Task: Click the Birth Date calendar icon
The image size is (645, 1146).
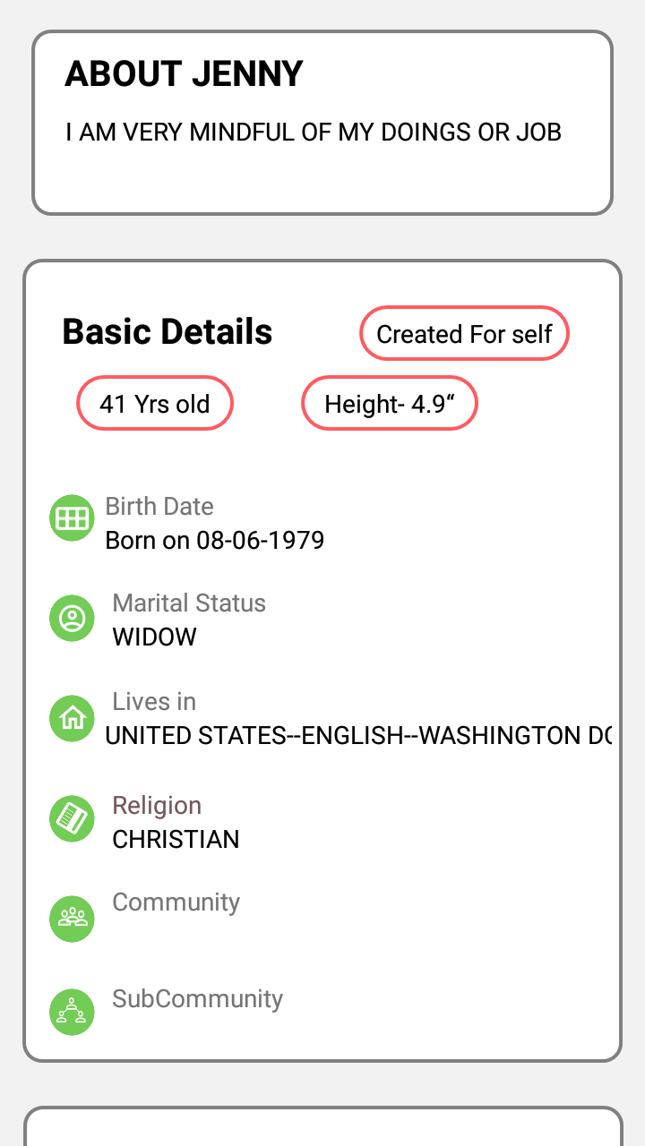Action: [x=72, y=517]
